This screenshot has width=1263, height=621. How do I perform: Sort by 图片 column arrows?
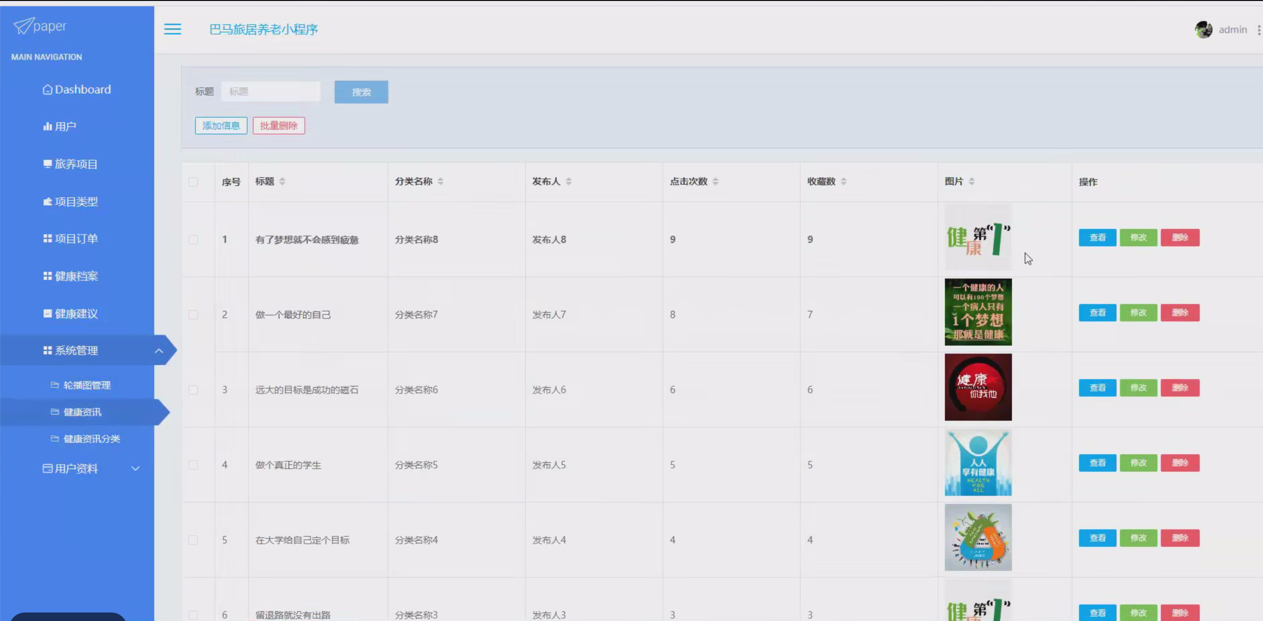click(971, 182)
